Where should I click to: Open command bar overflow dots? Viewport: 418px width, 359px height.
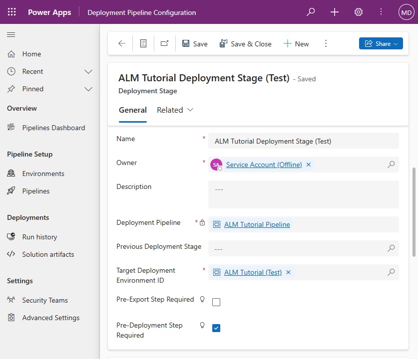coord(326,44)
